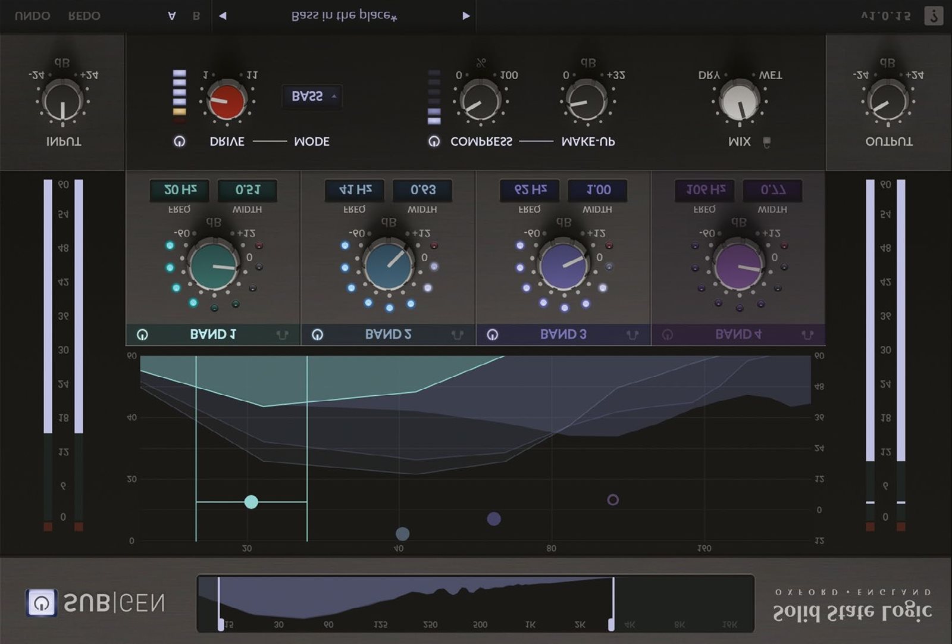Solo BAND 3 with headphone icon

pyautogui.click(x=632, y=335)
